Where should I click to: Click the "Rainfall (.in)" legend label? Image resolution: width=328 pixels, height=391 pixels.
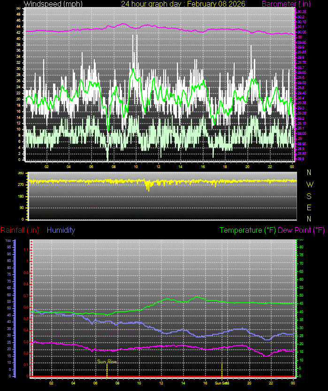[x=20, y=230]
